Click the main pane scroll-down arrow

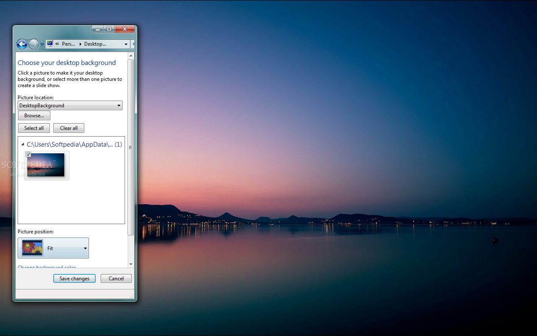pos(131,264)
